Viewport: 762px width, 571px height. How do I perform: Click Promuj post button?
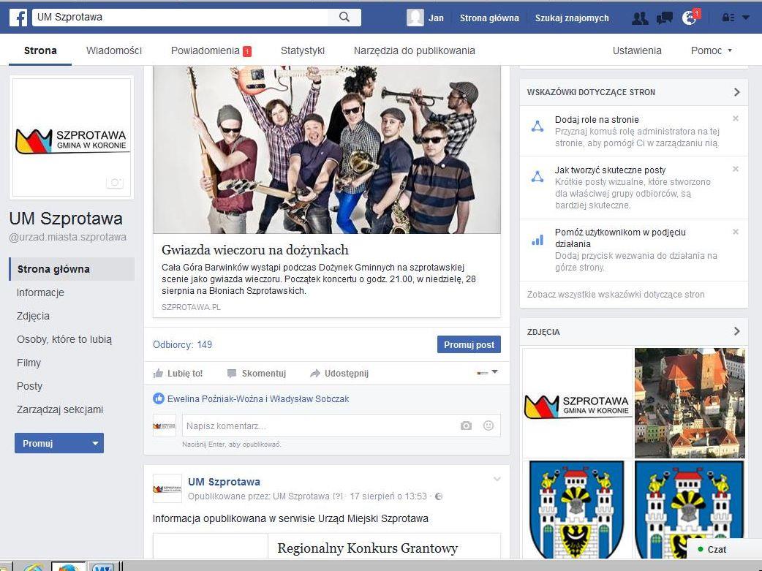469,344
